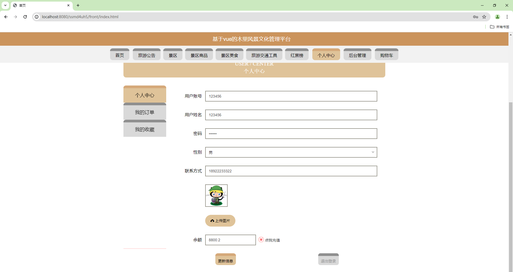Open site information icon in address bar
513x272 pixels.
tap(37, 17)
